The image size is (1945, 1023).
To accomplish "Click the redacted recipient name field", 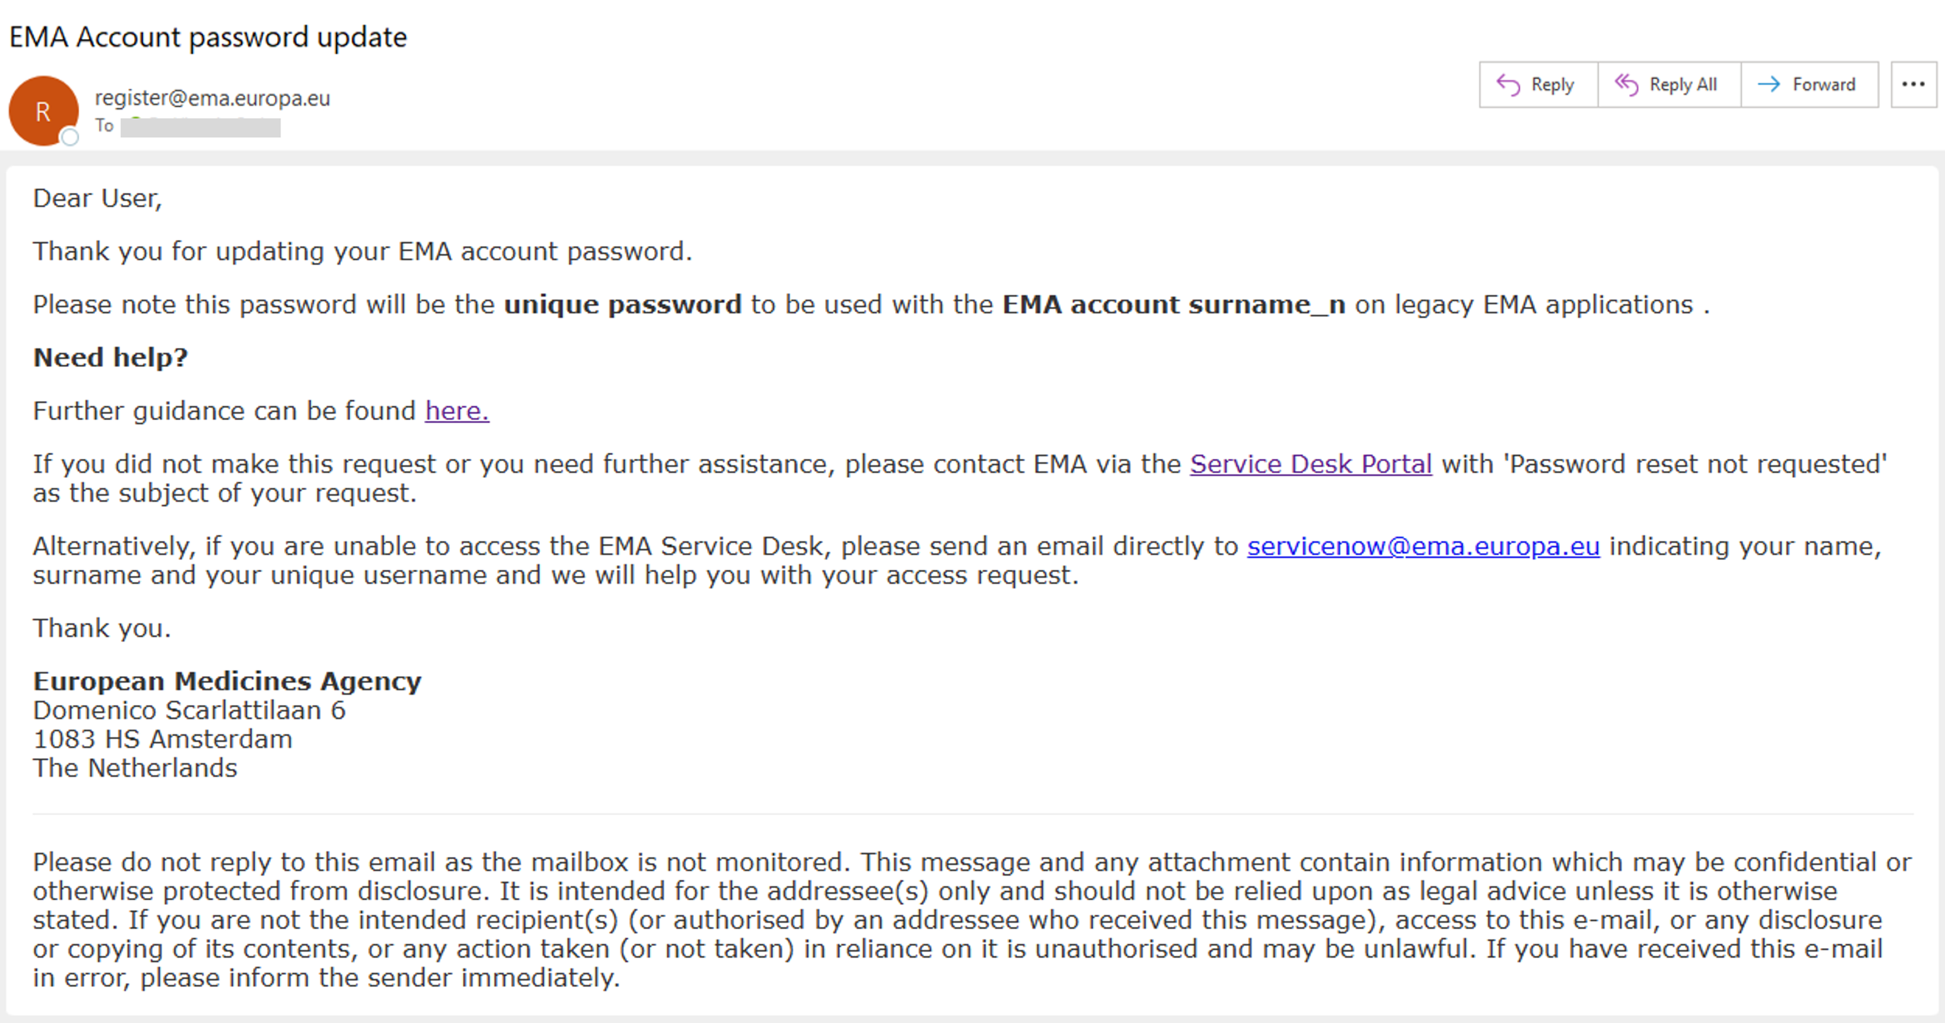I will click(201, 127).
